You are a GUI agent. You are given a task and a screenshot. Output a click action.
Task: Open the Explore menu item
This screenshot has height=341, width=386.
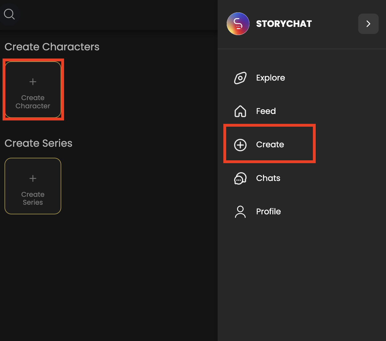[270, 78]
